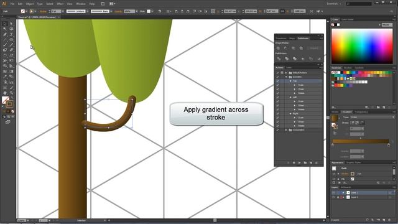
Task: Click Create New Set folder in Actions
Action: pyautogui.click(x=305, y=162)
